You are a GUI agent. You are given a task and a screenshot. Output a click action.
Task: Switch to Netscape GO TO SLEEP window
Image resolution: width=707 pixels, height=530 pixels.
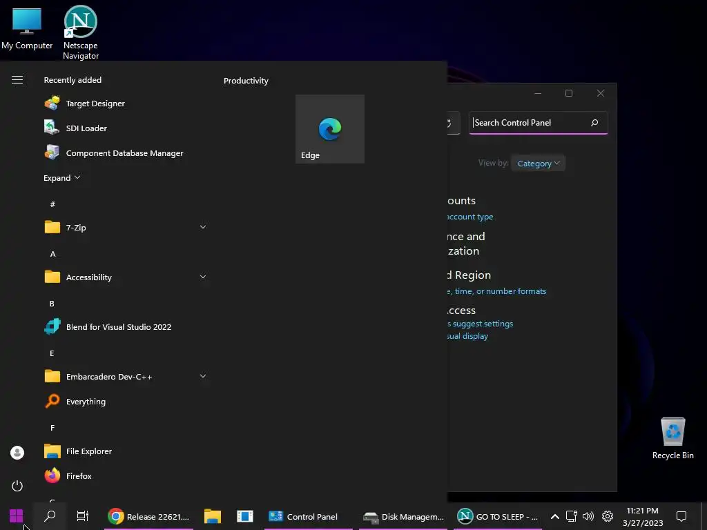click(497, 516)
